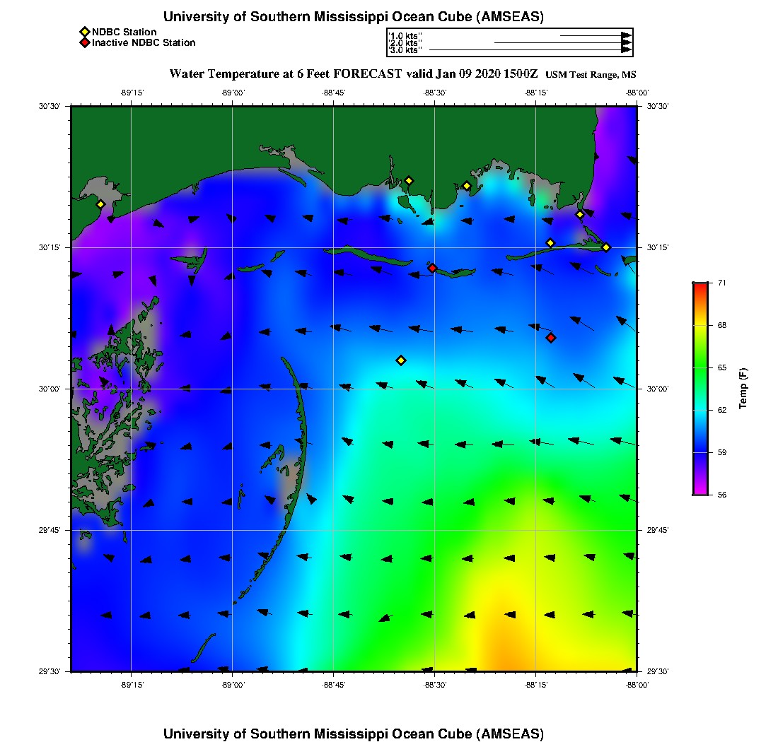Click the top Ocean Cube (AMSEAS) title
The height and width of the screenshot is (742, 778).
354,17
